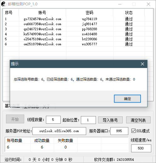The width and height of the screenshot is (156, 163).
Task: Select row with go732457@outlook.com
Action: (x=78, y=19)
